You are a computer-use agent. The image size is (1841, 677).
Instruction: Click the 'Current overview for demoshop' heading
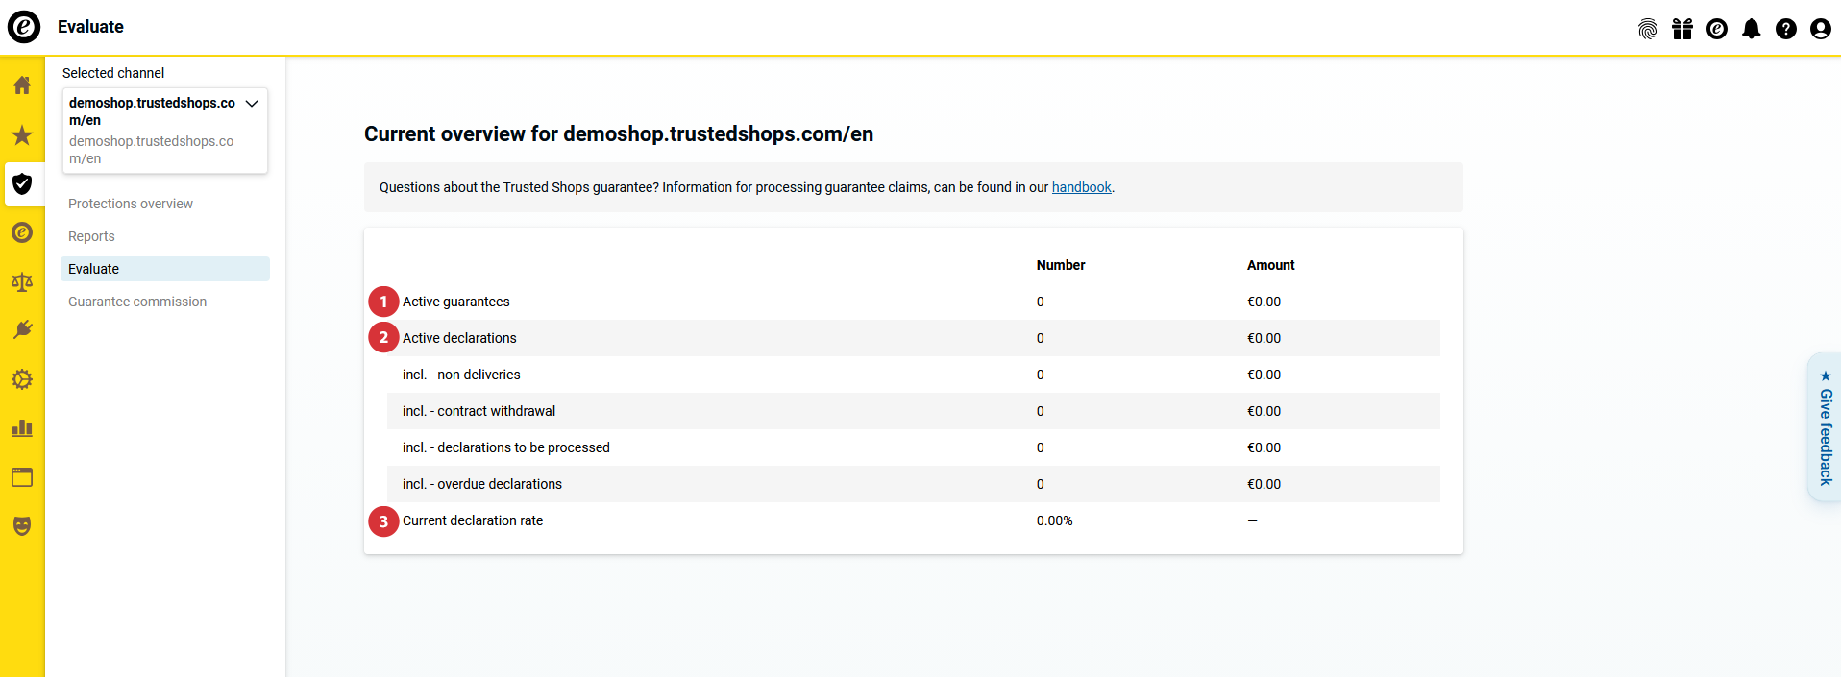[619, 133]
